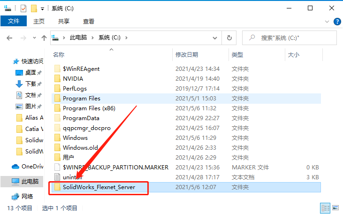Screen dimensions: 343x214
Task: Select the qqpcmgr_docpro folder icon
Action: pos(57,128)
